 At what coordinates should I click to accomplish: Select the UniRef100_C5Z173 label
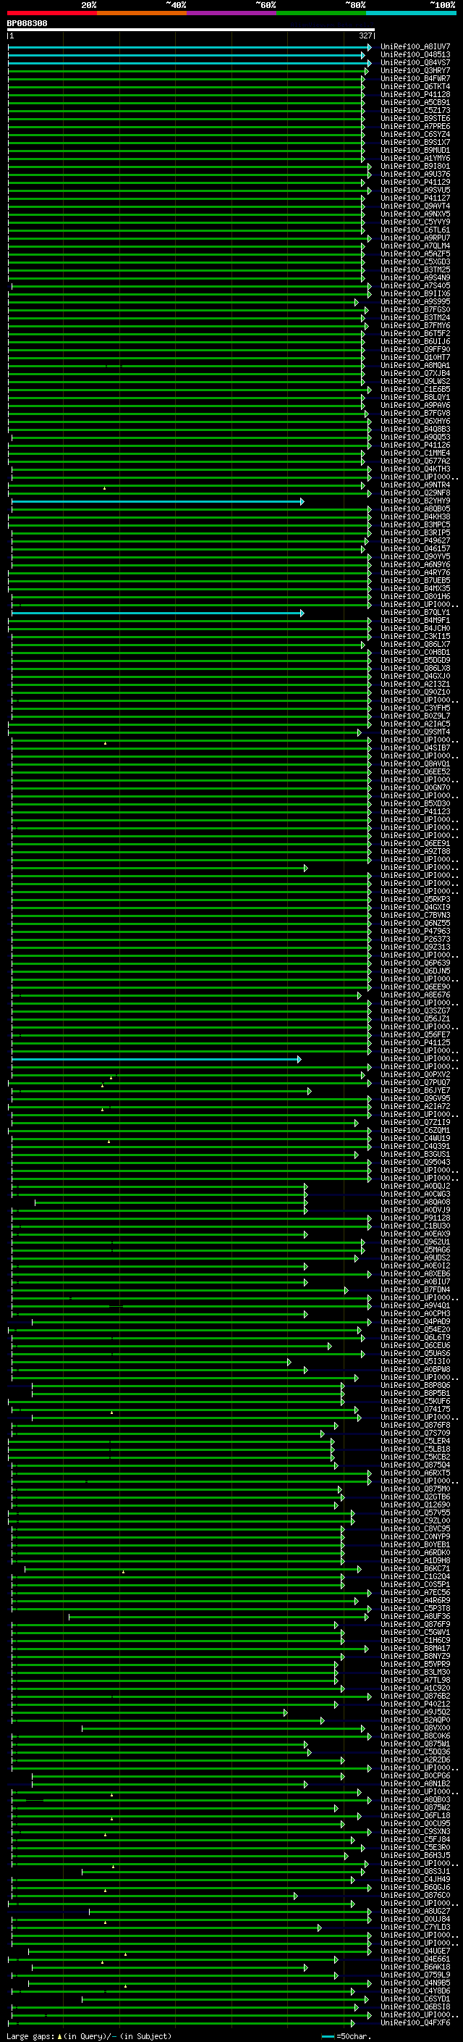pyautogui.click(x=415, y=110)
